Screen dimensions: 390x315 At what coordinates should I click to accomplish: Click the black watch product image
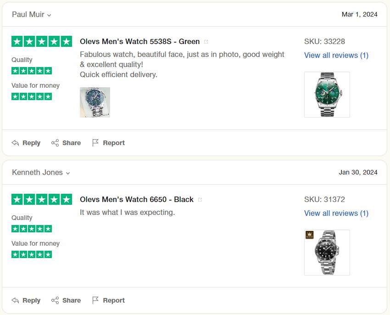tap(327, 253)
